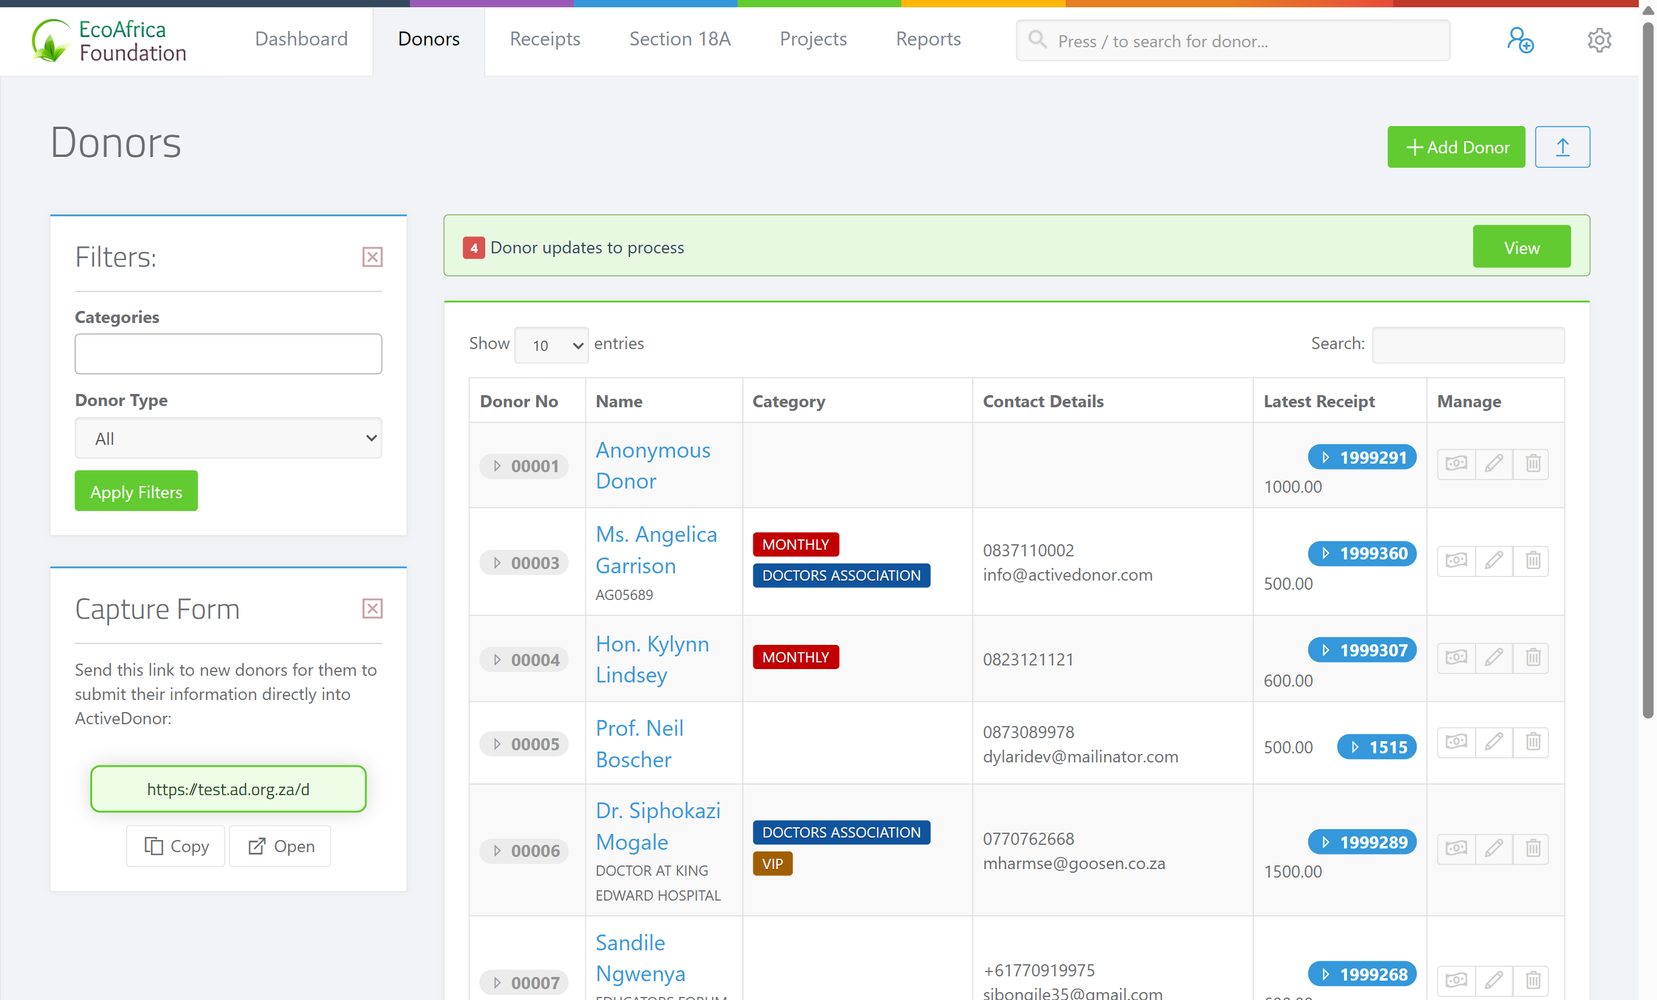This screenshot has width=1657, height=1000.
Task: Delete Prof. Neil Boscher trash icon
Action: click(x=1532, y=742)
